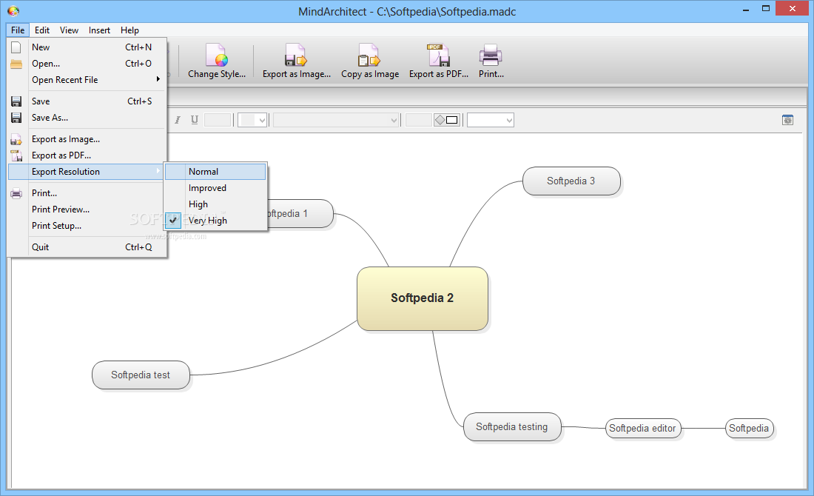Select the Softpedia test node

(x=141, y=375)
